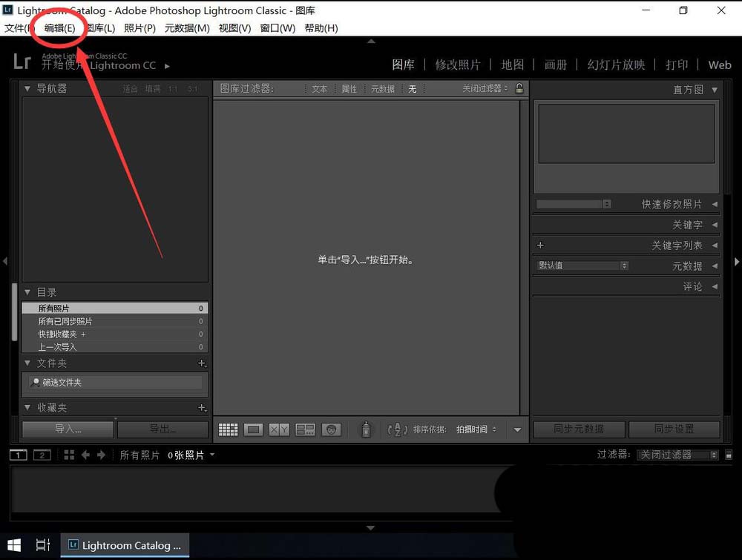Switch to Loupe view in the toolbar
742x560 pixels.
[x=254, y=429]
